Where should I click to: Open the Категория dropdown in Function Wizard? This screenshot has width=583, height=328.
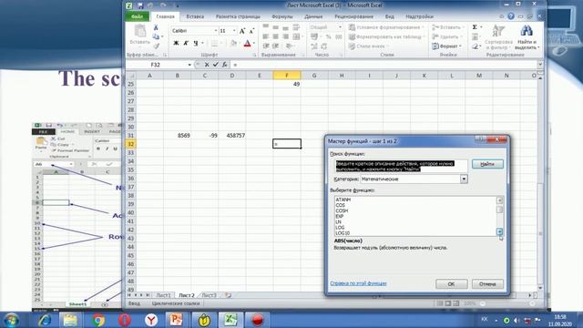464,179
